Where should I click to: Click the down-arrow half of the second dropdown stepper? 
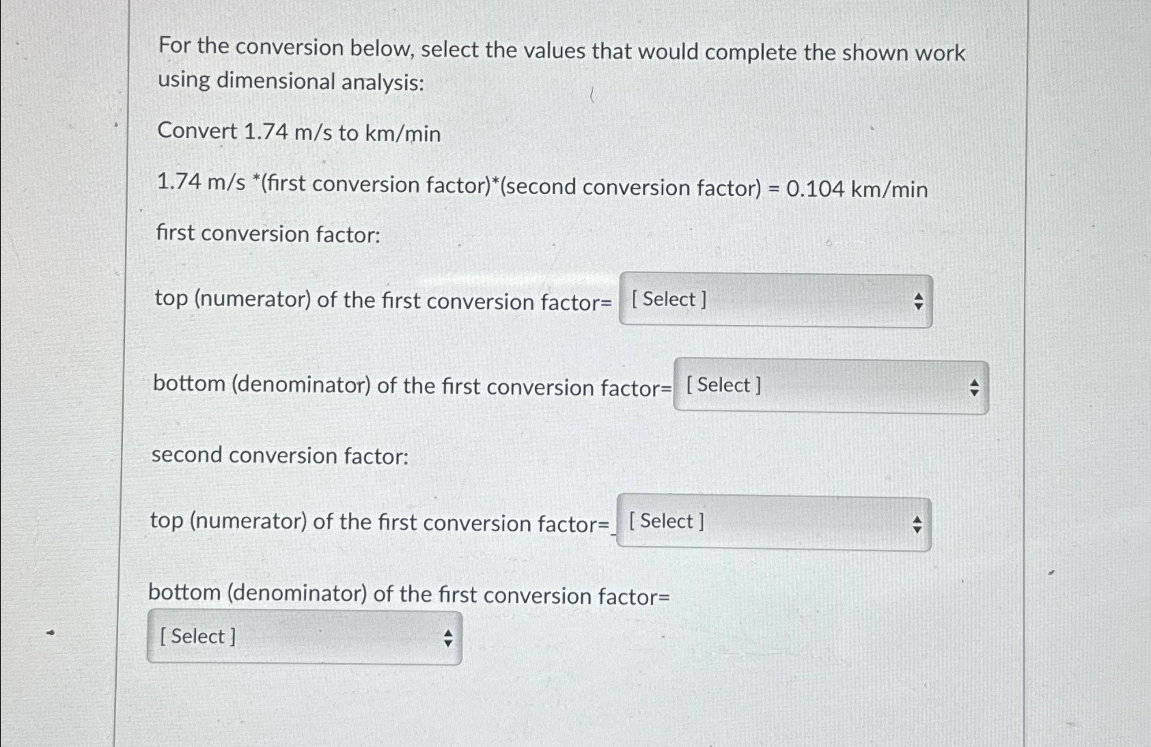click(x=975, y=391)
